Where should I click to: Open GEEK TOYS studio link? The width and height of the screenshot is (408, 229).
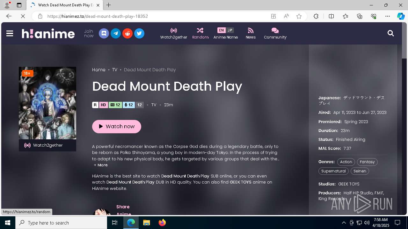(x=349, y=184)
